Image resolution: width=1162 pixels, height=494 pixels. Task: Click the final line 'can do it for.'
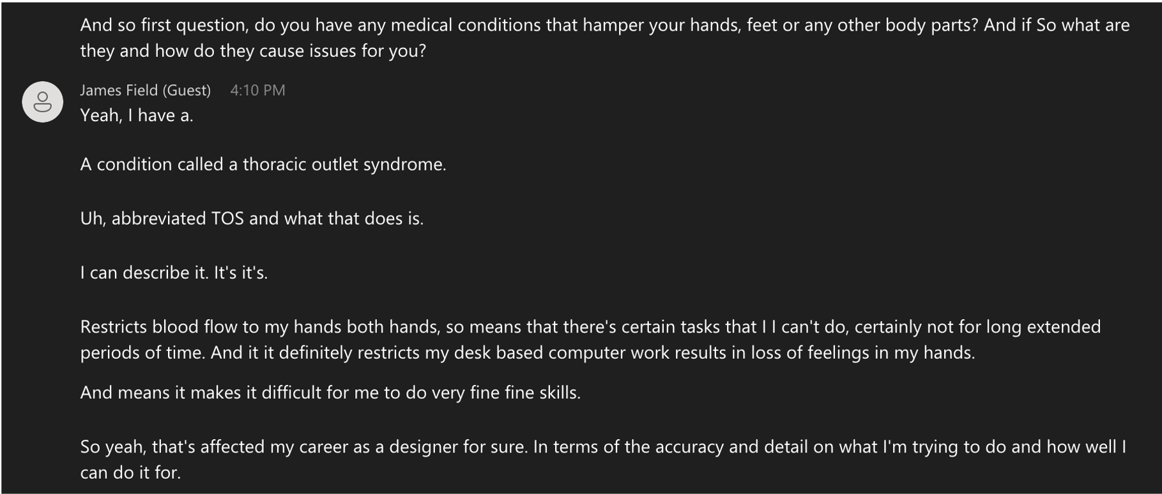130,473
